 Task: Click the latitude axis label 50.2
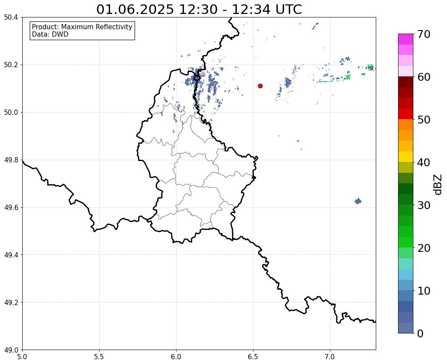click(11, 65)
